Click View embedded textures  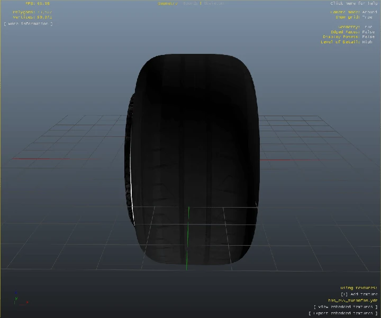pos(346,307)
